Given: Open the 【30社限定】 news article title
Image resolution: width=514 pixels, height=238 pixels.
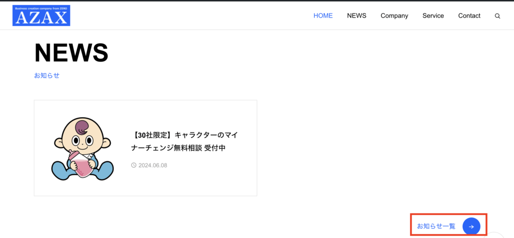Looking at the screenshot, I should point(184,141).
